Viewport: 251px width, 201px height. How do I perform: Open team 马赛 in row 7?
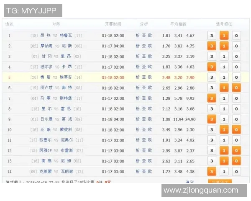coord(45,98)
